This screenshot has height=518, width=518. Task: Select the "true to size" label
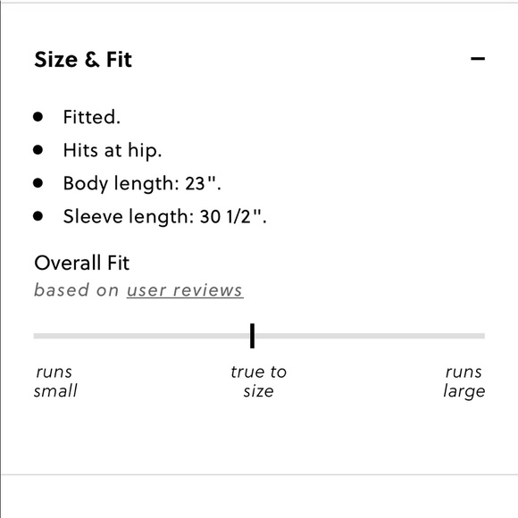pos(258,381)
